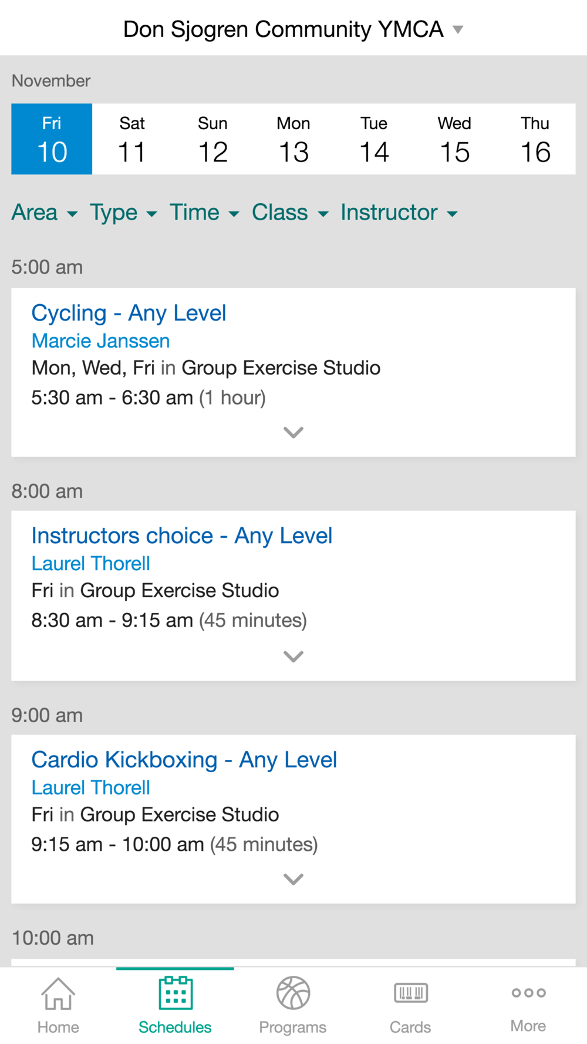The height and width of the screenshot is (1044, 587).
Task: Open the Time filter dropdown
Action: [x=204, y=213]
